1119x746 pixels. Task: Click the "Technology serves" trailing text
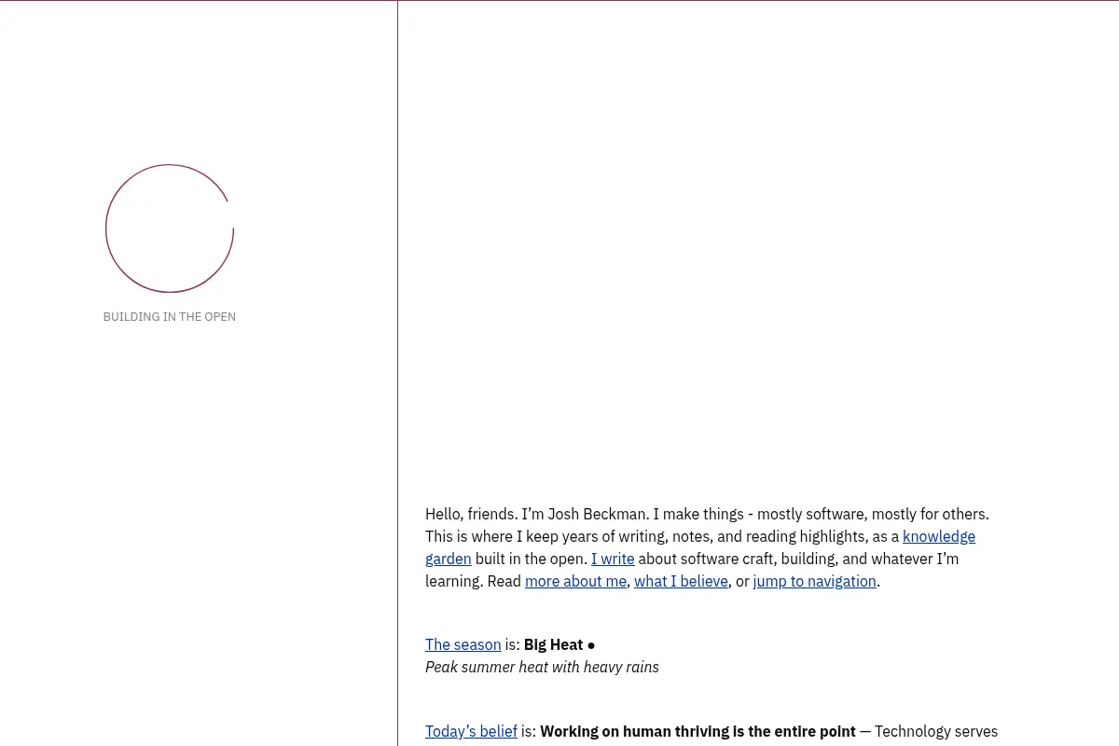[x=936, y=731]
